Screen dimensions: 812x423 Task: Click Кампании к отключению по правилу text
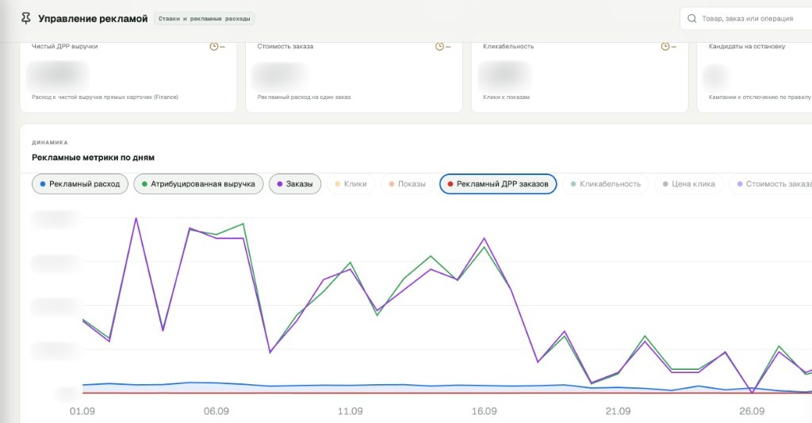coord(760,97)
